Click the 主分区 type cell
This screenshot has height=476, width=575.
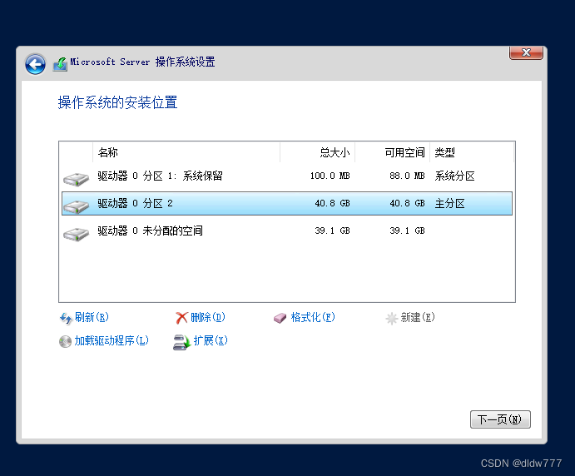coord(449,204)
